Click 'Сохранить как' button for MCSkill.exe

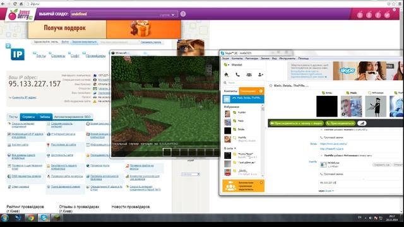(381, 165)
